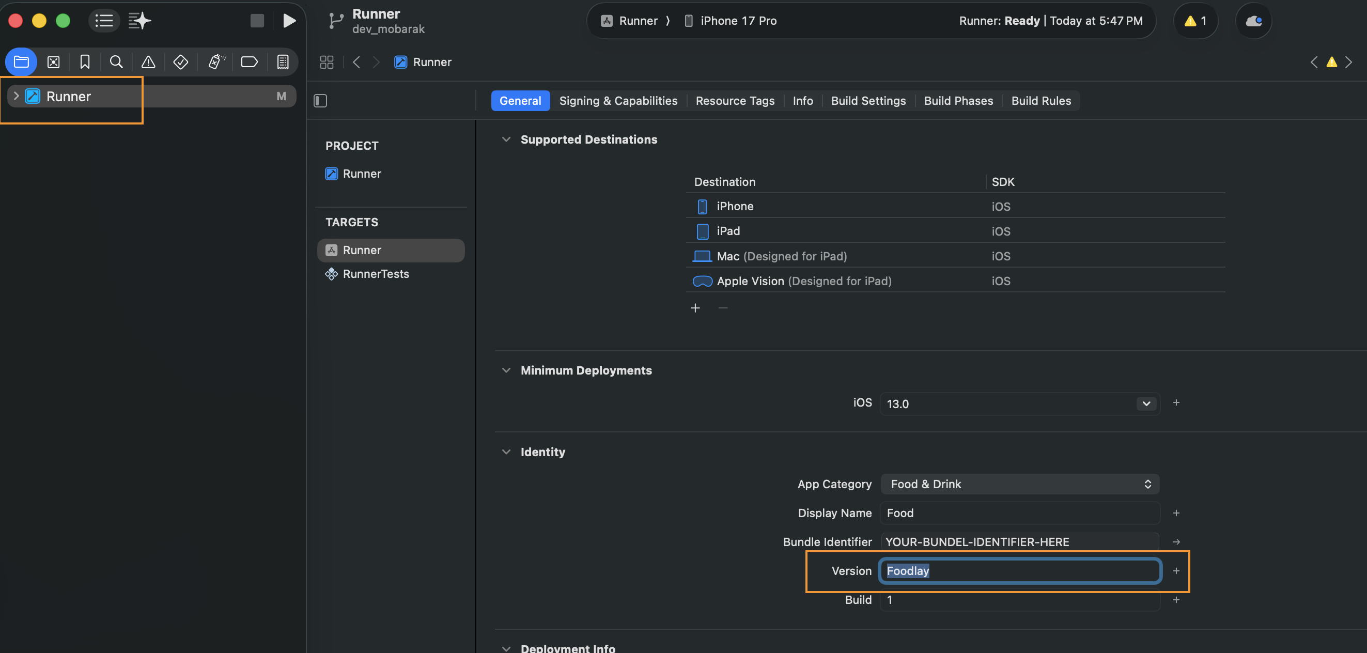Open the Report navigator icon
Viewport: 1367px width, 653px height.
coord(282,61)
